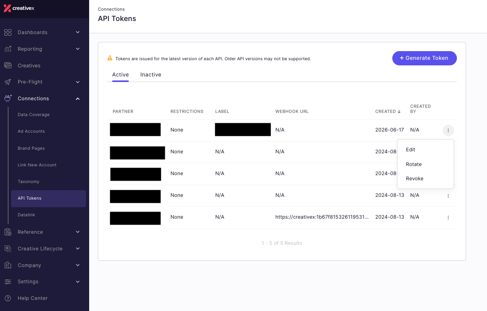Expand the Pre-Flight section chevron

(78, 82)
